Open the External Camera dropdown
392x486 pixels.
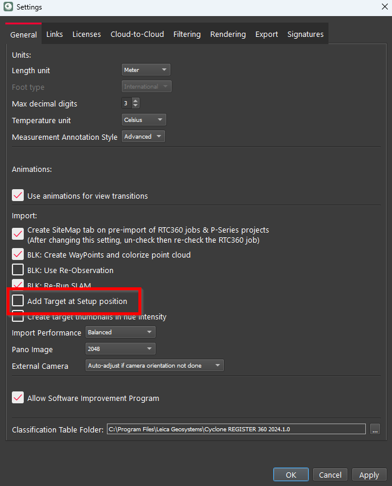point(154,365)
